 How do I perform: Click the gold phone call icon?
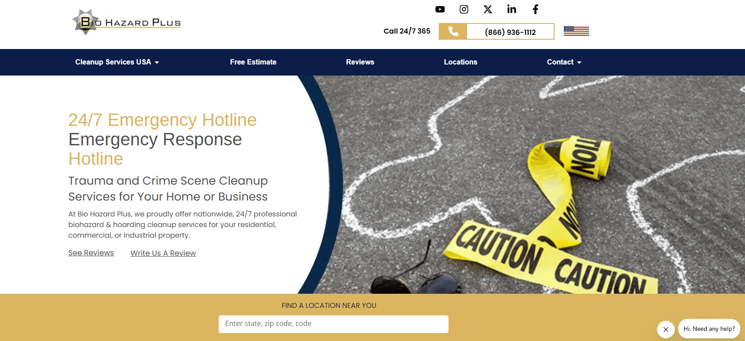click(x=453, y=31)
